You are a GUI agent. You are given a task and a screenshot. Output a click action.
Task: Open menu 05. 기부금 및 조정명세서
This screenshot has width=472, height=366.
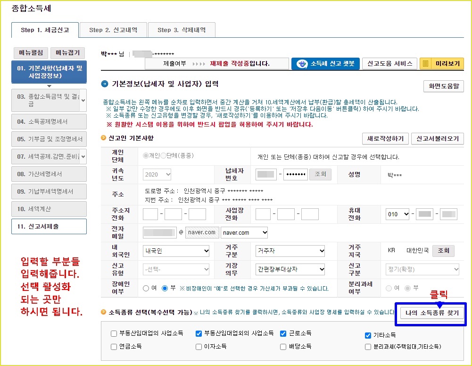[x=49, y=139]
